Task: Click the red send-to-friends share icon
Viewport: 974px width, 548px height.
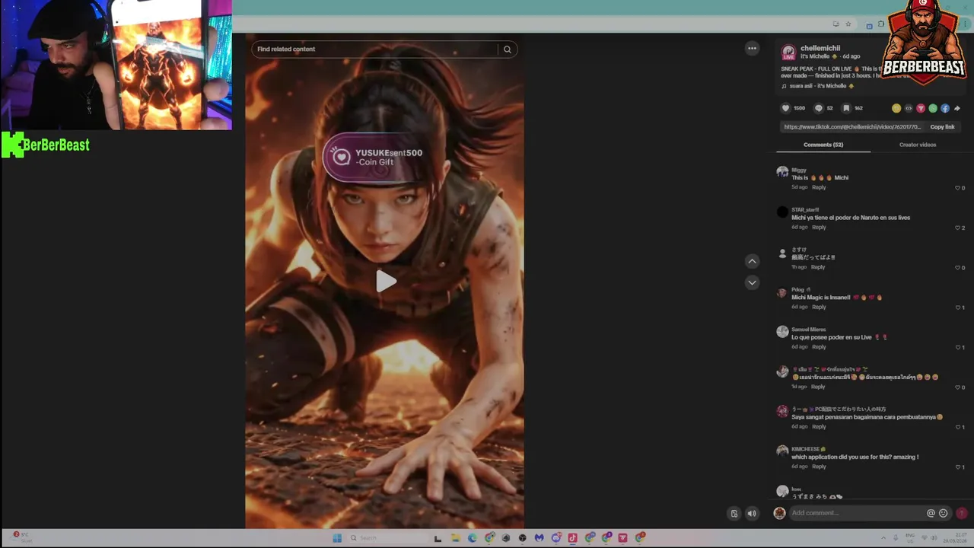Action: pyautogui.click(x=921, y=108)
